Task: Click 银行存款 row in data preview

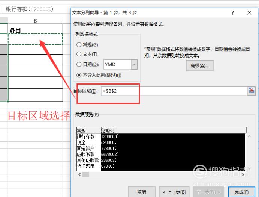Action: (85, 136)
